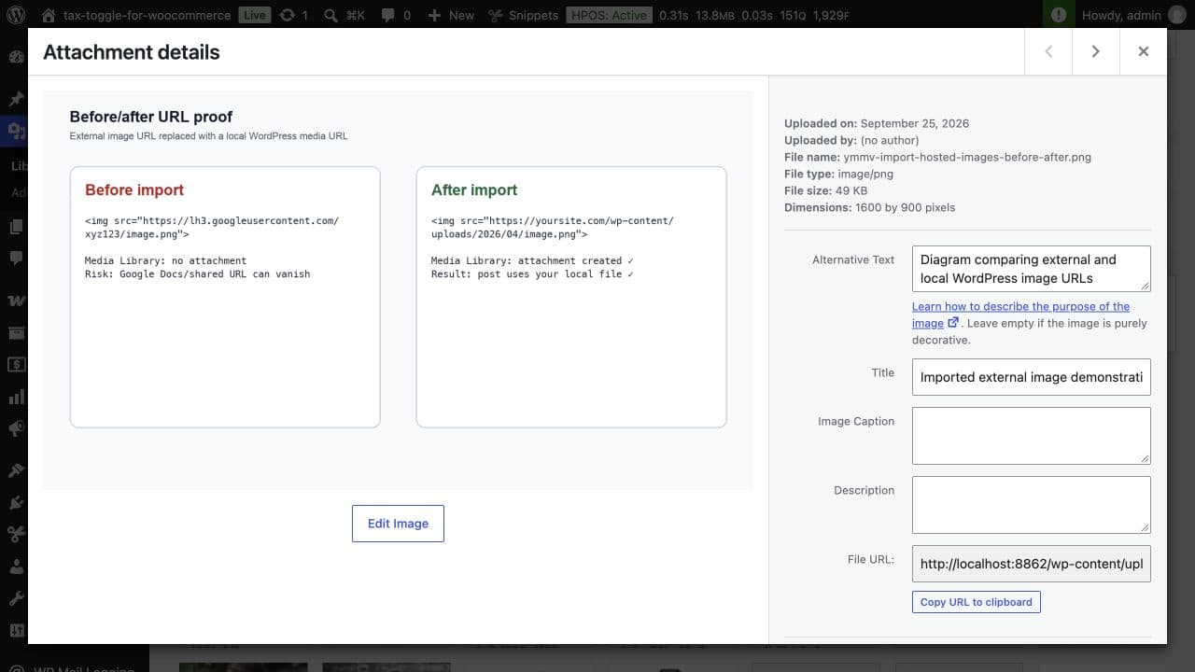This screenshot has width=1195, height=672.
Task: Copy URL to clipboard
Action: [977, 602]
